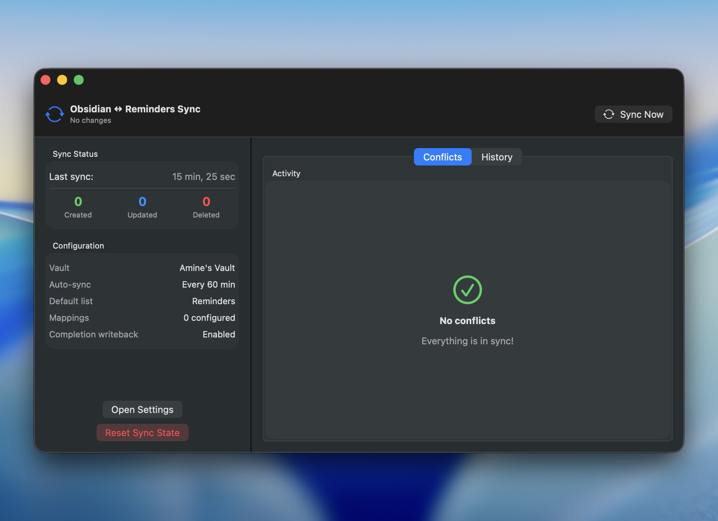Click the Activity label
The image size is (718, 521).
(x=286, y=173)
